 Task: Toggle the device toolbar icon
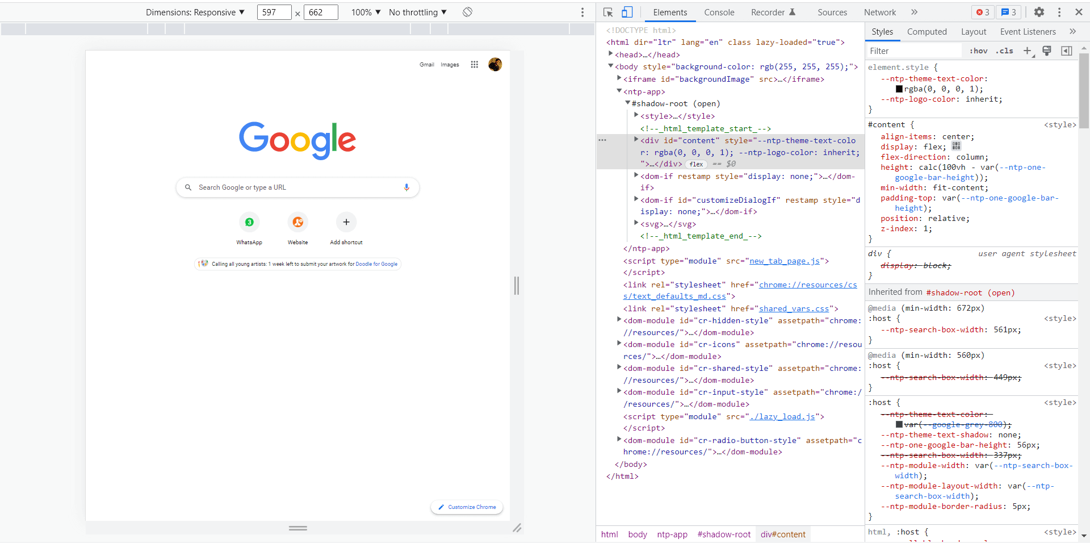coord(627,12)
